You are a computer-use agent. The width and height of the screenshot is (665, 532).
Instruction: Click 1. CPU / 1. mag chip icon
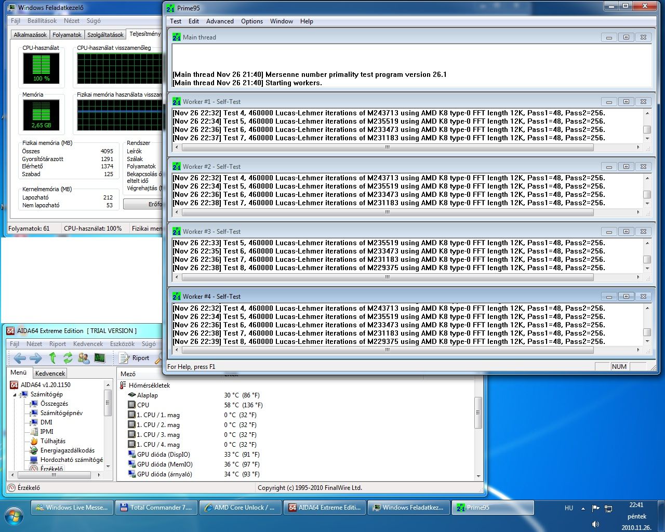[132, 415]
